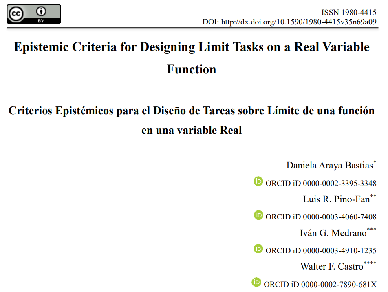The image size is (388, 292).
Task: Click the subtitle line 'en una variable Real'
Action: [x=192, y=130]
